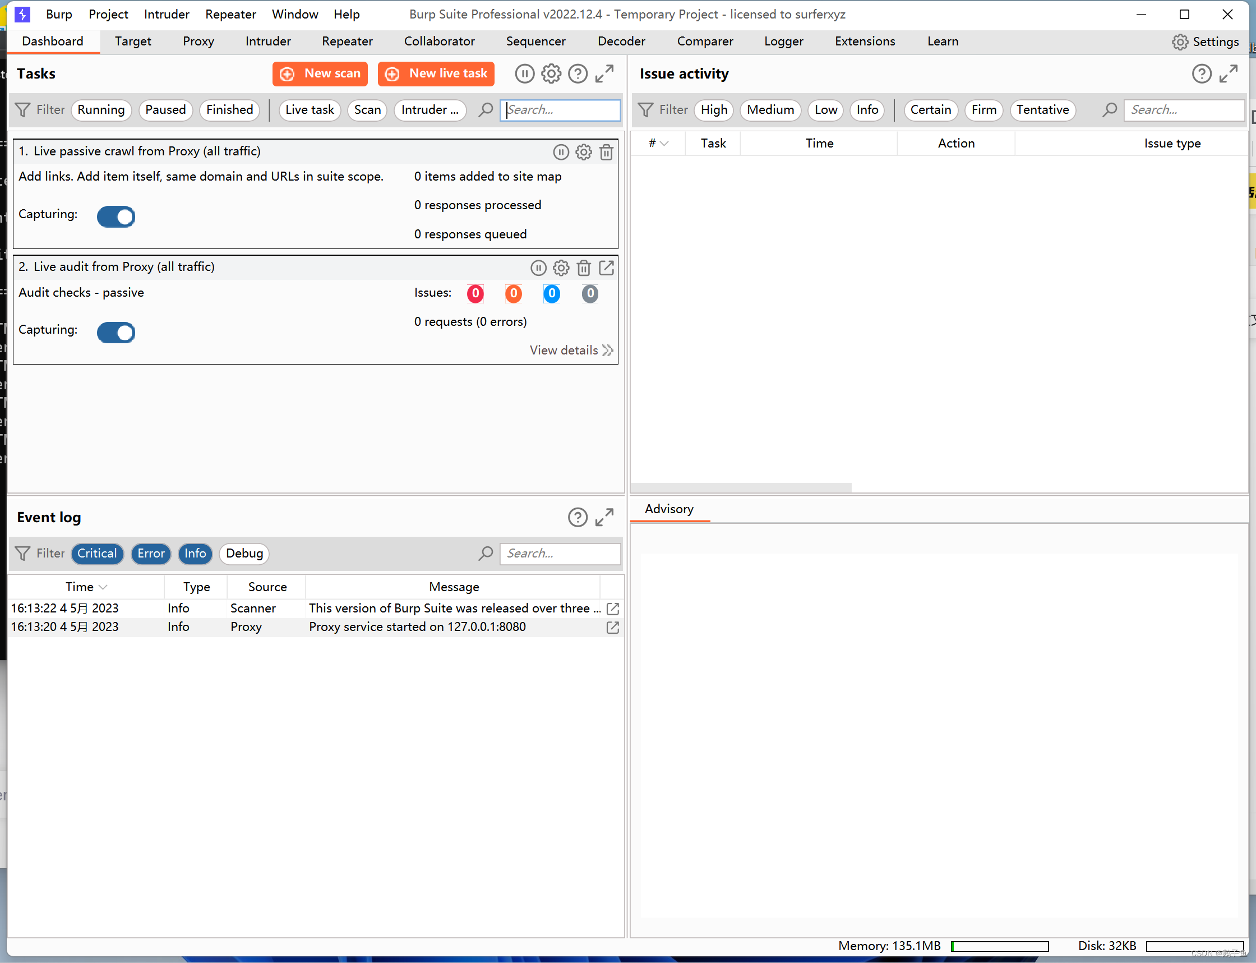This screenshot has width=1256, height=963.
Task: Sort event log by Time column arrow
Action: tap(103, 587)
